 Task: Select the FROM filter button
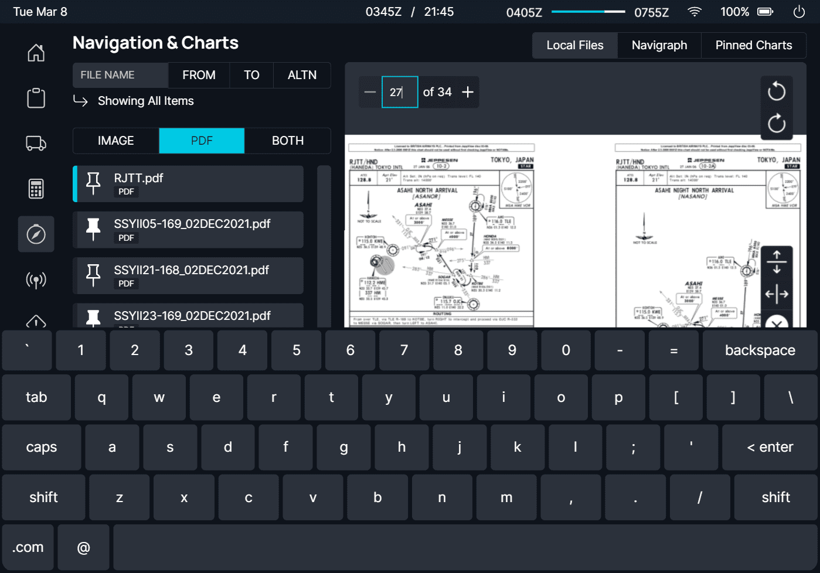tap(198, 75)
